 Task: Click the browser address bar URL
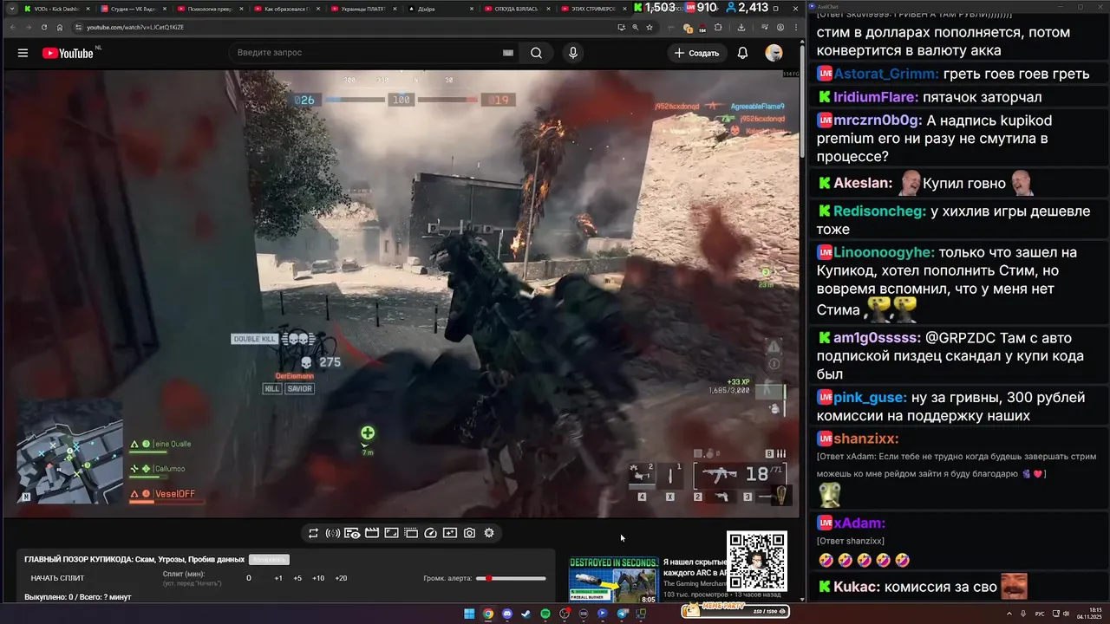pyautogui.click(x=134, y=27)
